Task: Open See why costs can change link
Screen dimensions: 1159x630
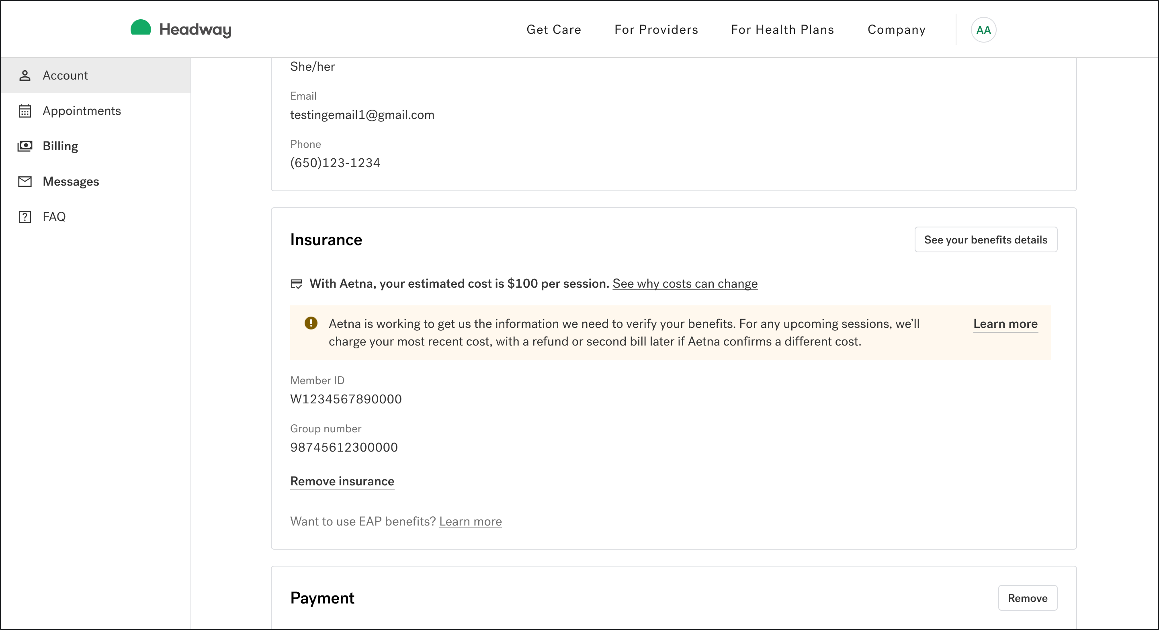Action: [x=685, y=284]
